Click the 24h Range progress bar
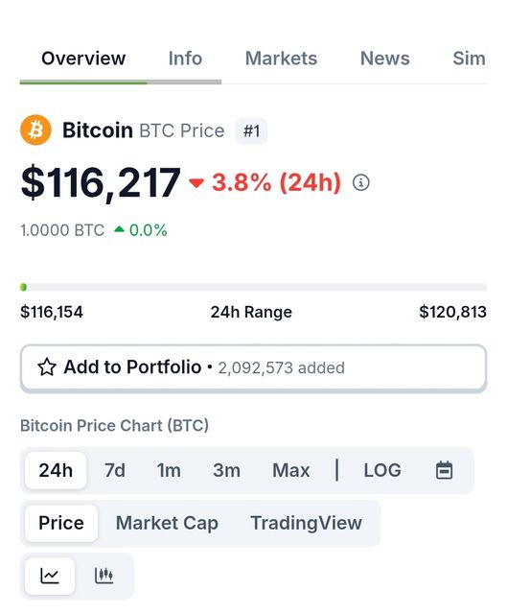The width and height of the screenshot is (507, 614). [253, 288]
